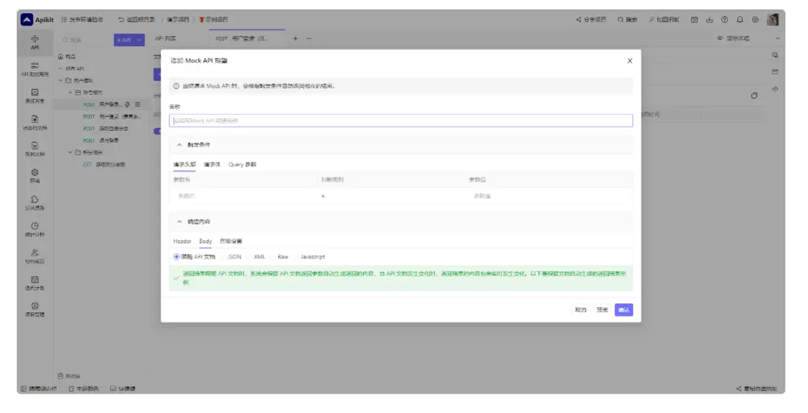The height and width of the screenshot is (413, 808).
Task: Select the GET API tree item
Action: pos(104,164)
